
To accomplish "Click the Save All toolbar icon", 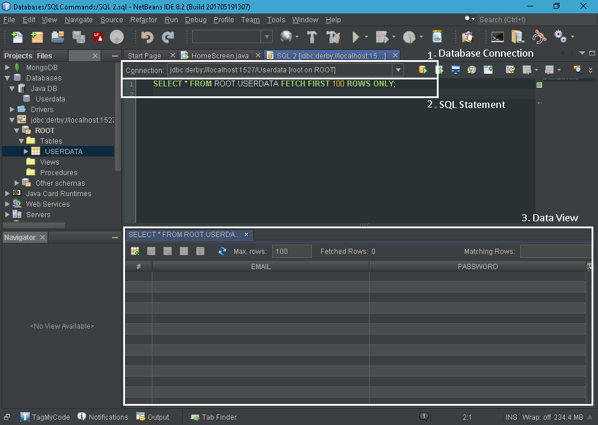I will (x=79, y=37).
